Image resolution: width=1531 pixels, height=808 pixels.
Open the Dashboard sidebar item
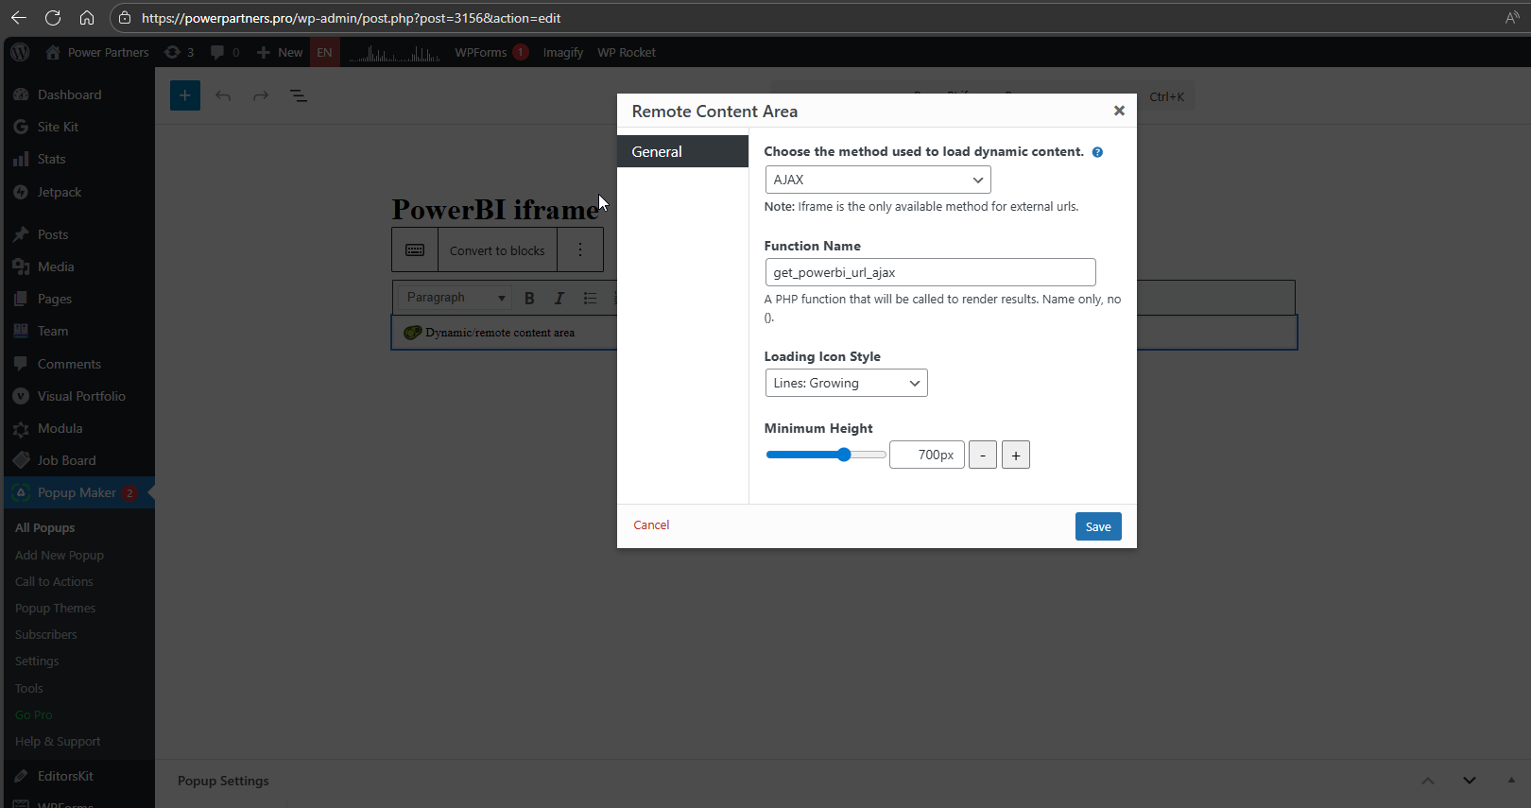(x=79, y=95)
